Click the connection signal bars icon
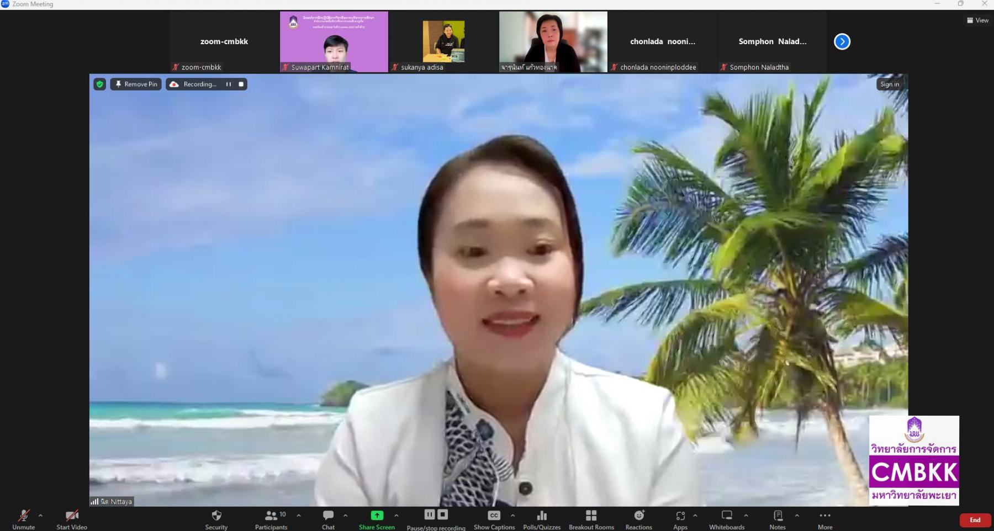The height and width of the screenshot is (531, 994). coord(94,502)
